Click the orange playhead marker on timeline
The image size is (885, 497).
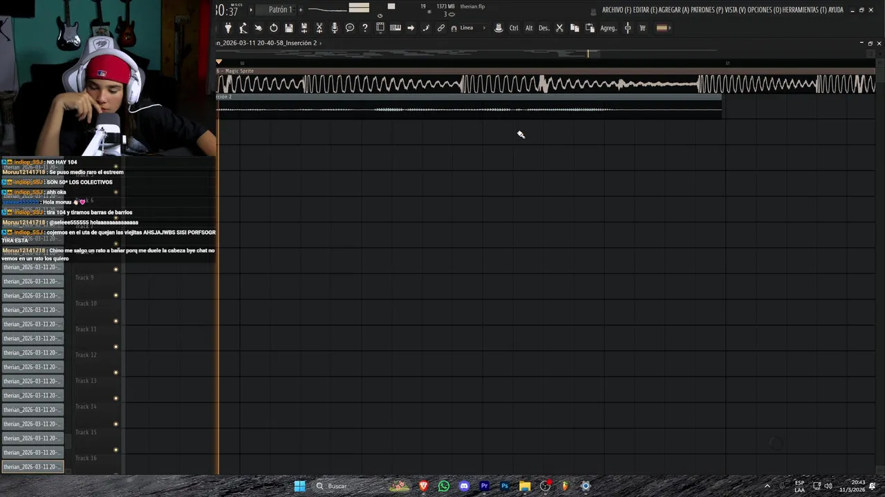(219, 62)
